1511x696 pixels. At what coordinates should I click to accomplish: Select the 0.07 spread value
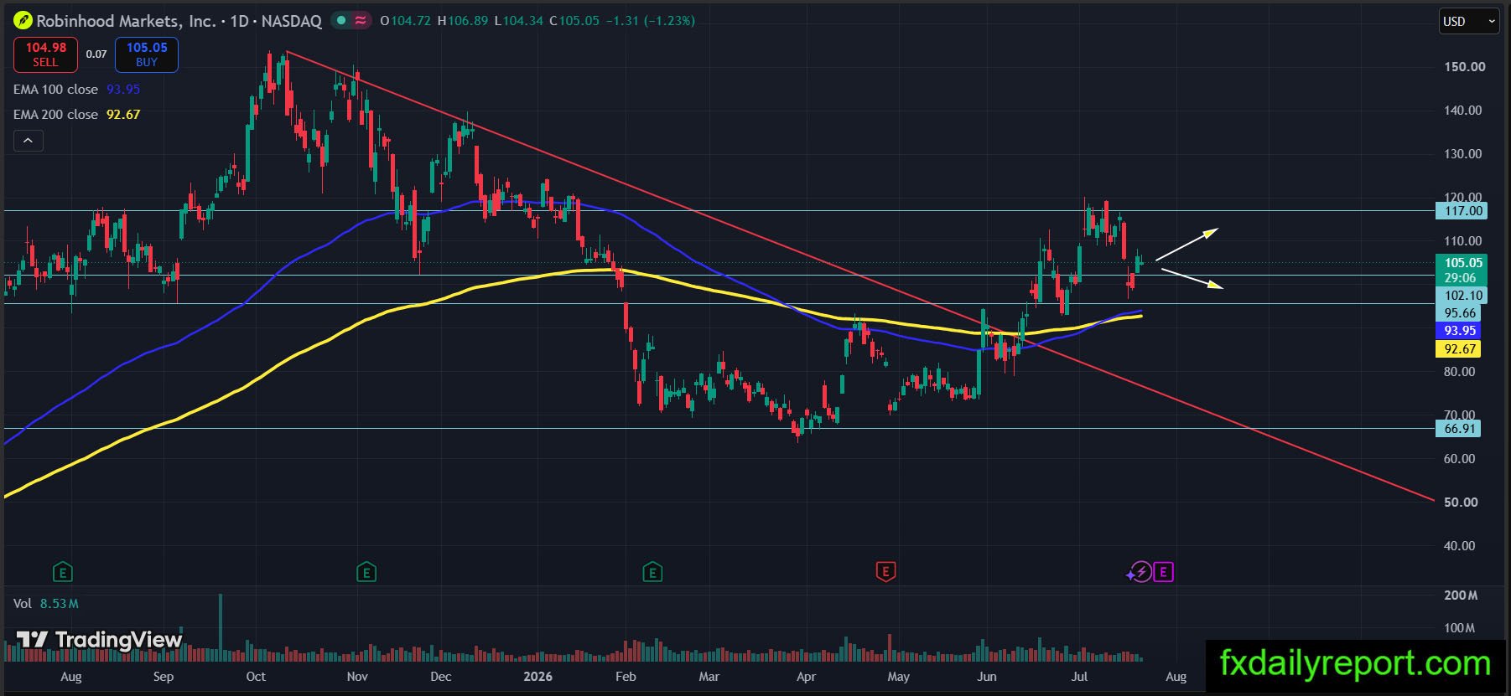tap(96, 54)
